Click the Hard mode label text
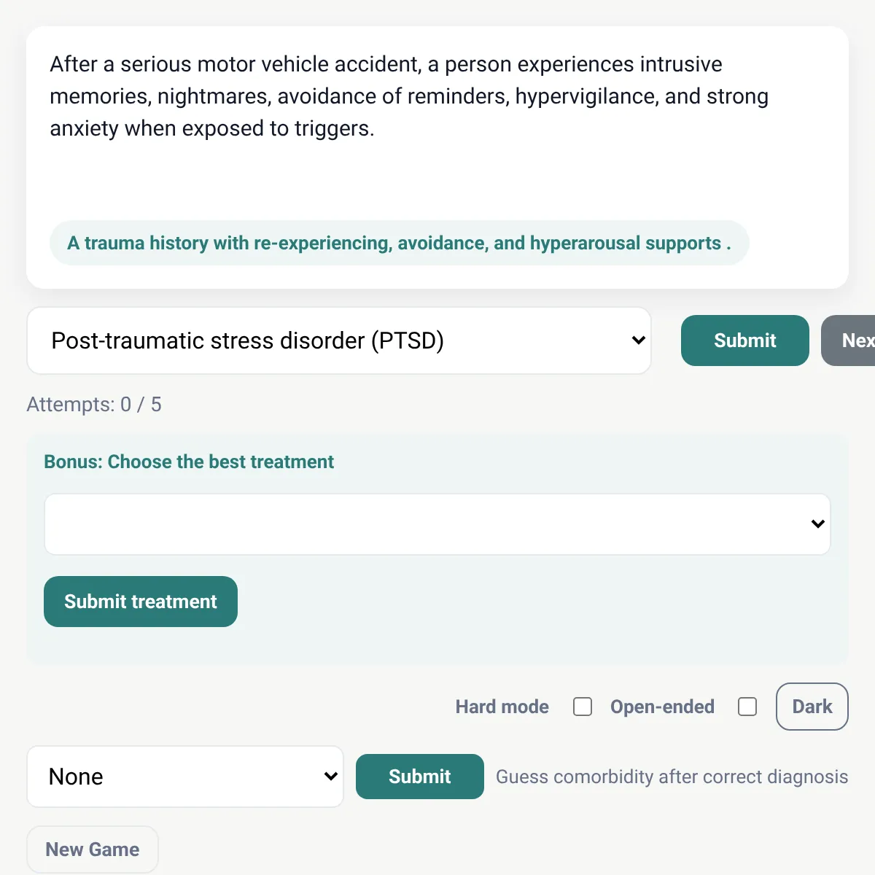This screenshot has width=875, height=875. click(502, 707)
